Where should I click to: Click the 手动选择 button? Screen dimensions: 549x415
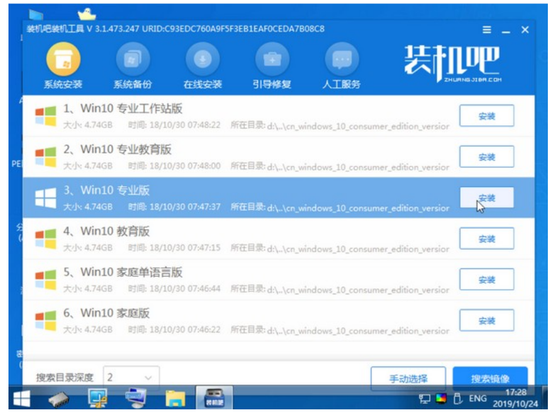tap(408, 378)
